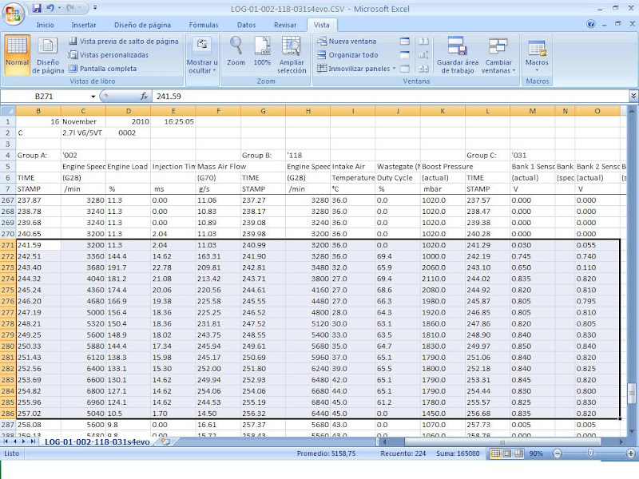The width and height of the screenshot is (639, 479).
Task: Open the Excel Help question mark
Action: (x=591, y=24)
